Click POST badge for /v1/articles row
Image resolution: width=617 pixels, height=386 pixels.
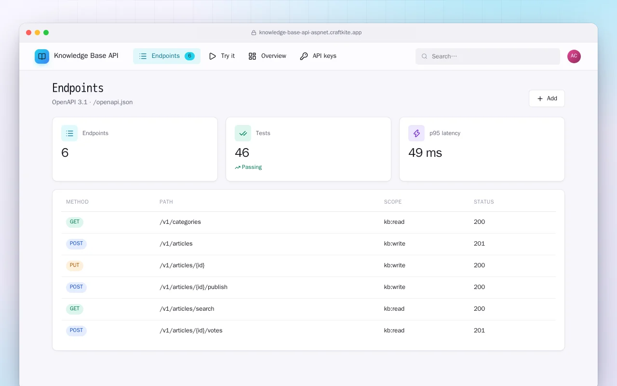(x=76, y=244)
